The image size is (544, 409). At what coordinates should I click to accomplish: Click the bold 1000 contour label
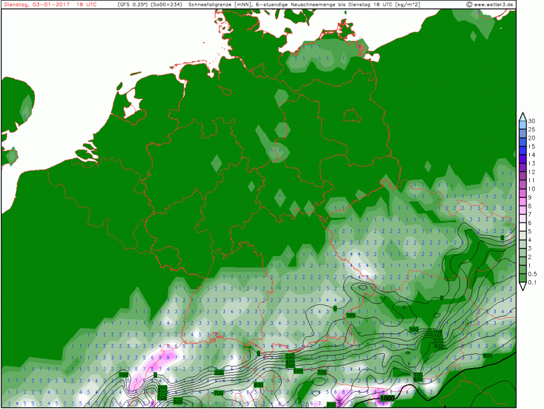tap(388, 399)
